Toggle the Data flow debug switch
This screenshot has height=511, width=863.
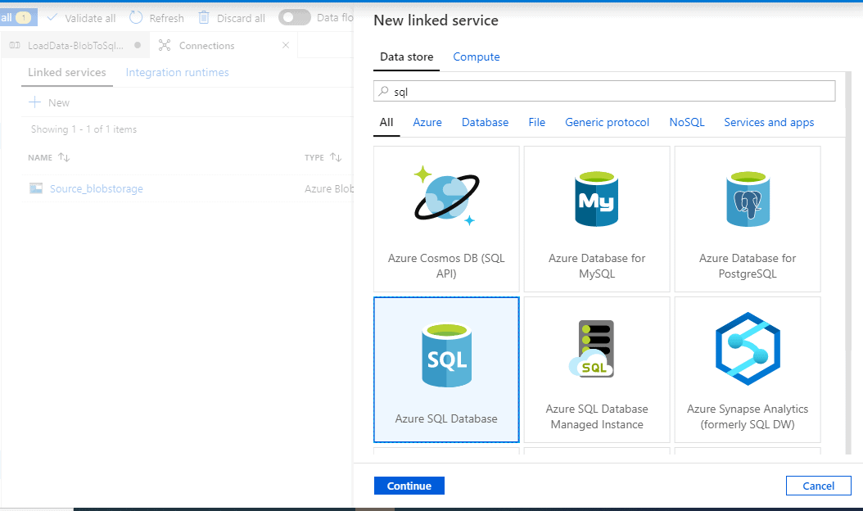(295, 18)
